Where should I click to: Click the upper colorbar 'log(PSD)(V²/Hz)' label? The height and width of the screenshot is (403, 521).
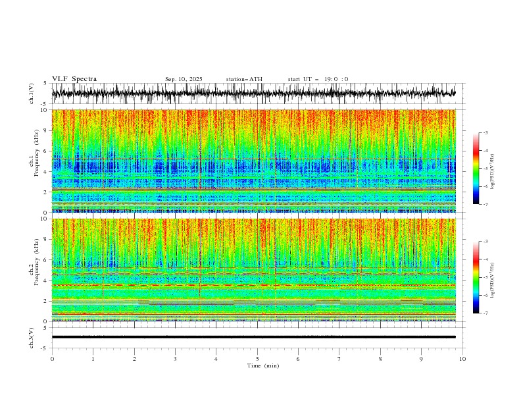tap(493, 172)
